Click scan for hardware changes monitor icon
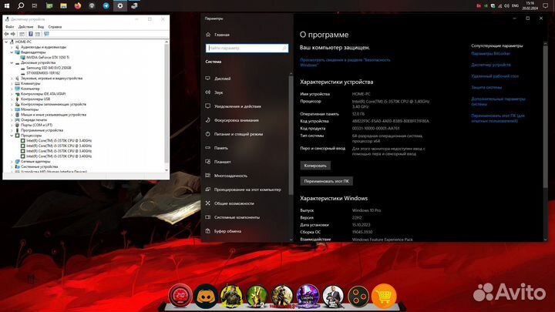Image resolution: width=555 pixels, height=312 pixels. pyautogui.click(x=46, y=34)
